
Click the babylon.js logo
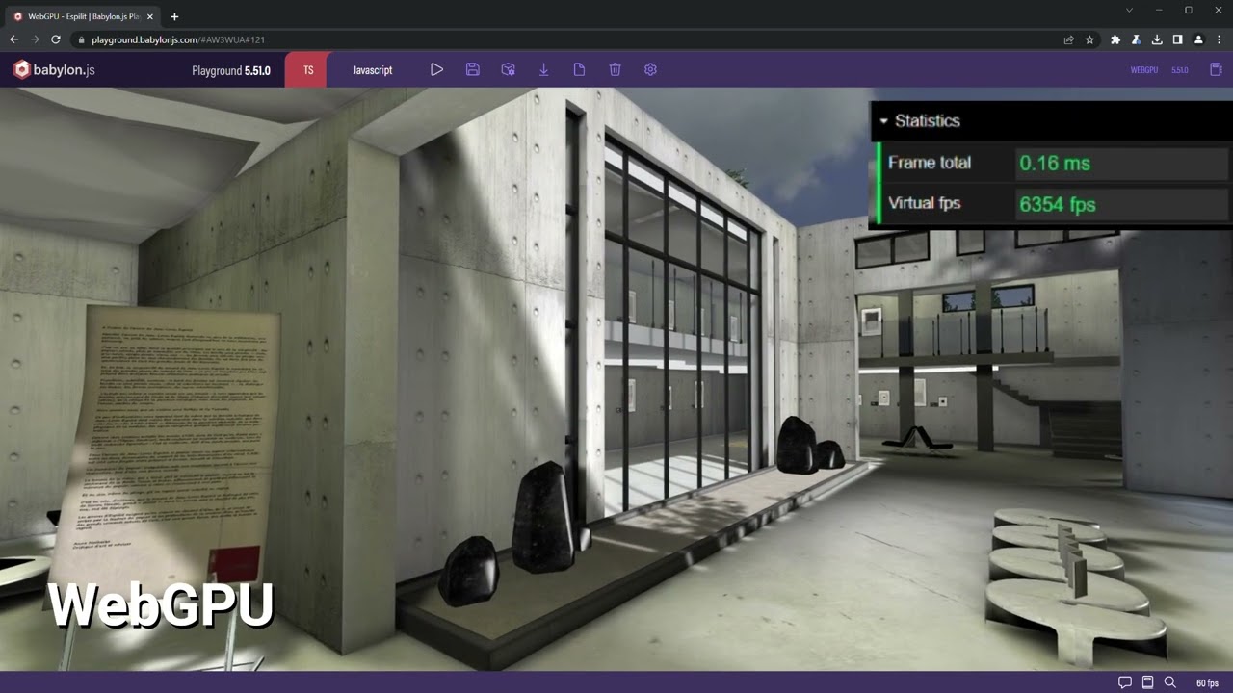54,69
